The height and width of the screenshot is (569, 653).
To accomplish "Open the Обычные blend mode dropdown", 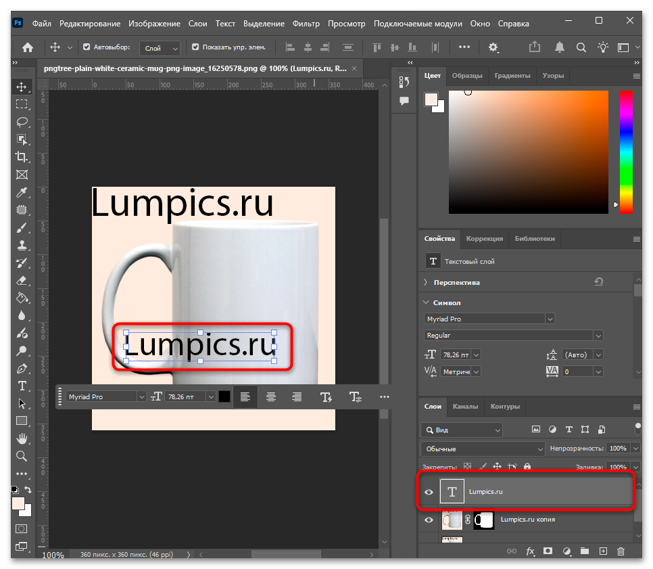I will (x=483, y=449).
